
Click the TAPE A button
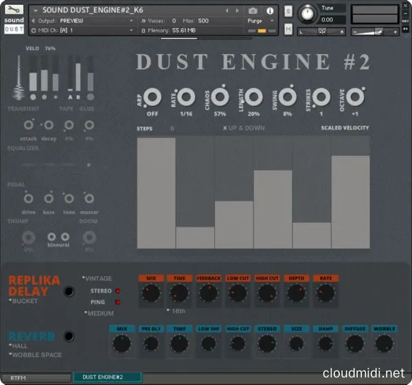[70, 97]
